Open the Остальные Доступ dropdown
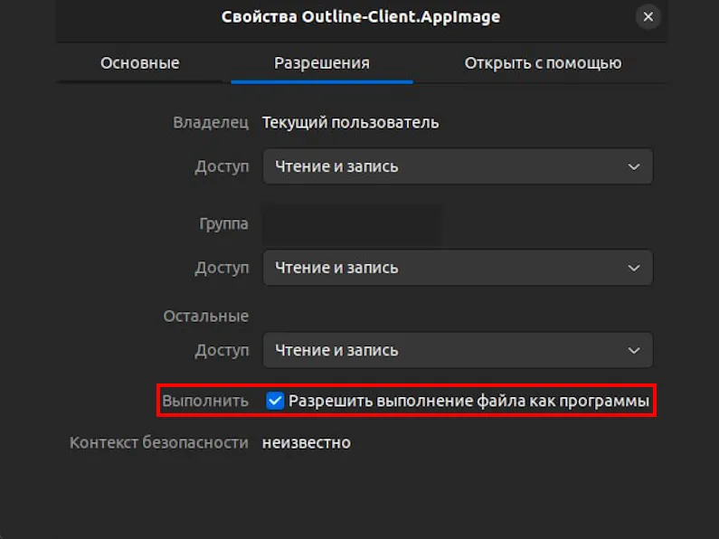The width and height of the screenshot is (719, 539). point(458,350)
